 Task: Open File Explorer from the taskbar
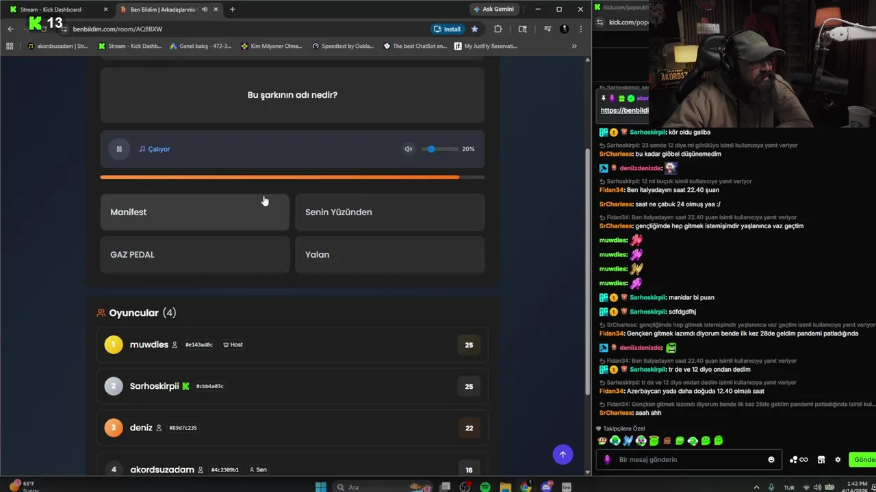[x=506, y=487]
